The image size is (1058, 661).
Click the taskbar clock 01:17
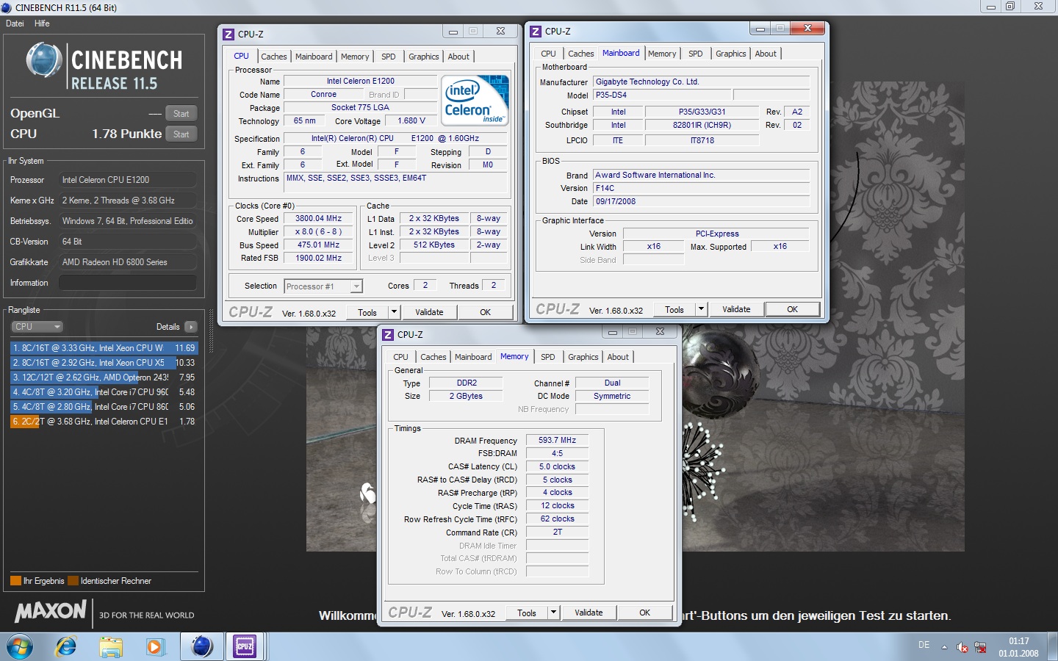(x=1018, y=641)
